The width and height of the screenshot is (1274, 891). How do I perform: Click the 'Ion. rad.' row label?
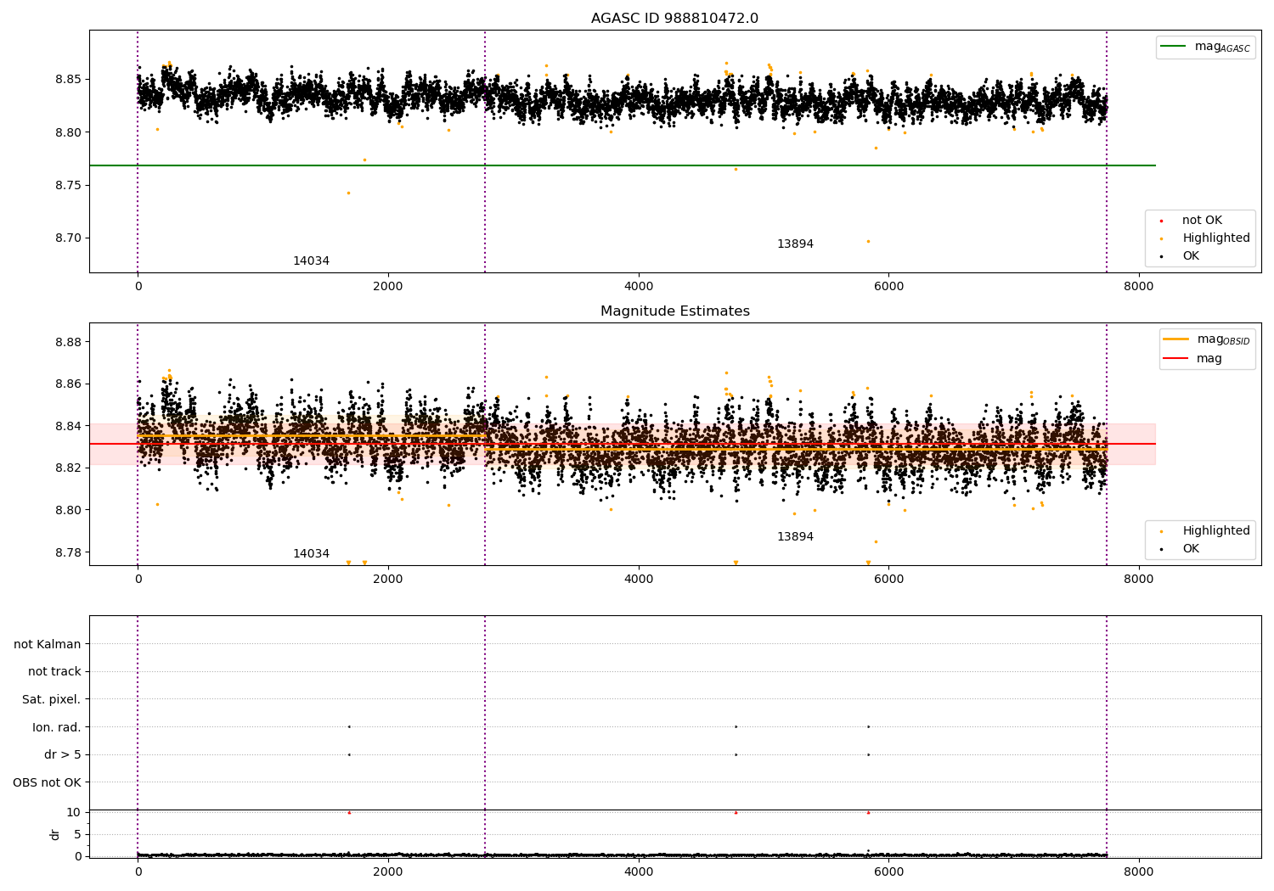coord(57,727)
